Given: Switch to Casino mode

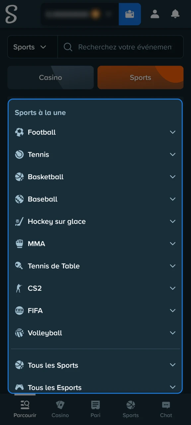Looking at the screenshot, I should click(50, 77).
